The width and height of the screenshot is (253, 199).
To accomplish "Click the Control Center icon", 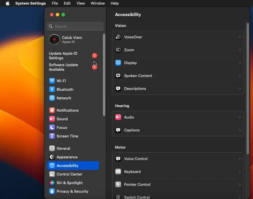I will 52,174.
